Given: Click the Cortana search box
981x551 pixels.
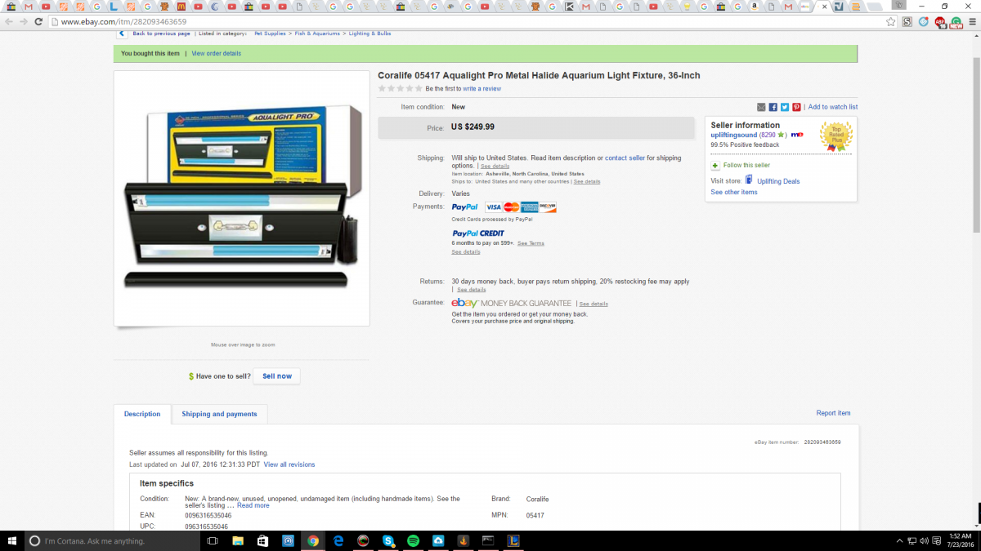Looking at the screenshot, I should coord(111,540).
